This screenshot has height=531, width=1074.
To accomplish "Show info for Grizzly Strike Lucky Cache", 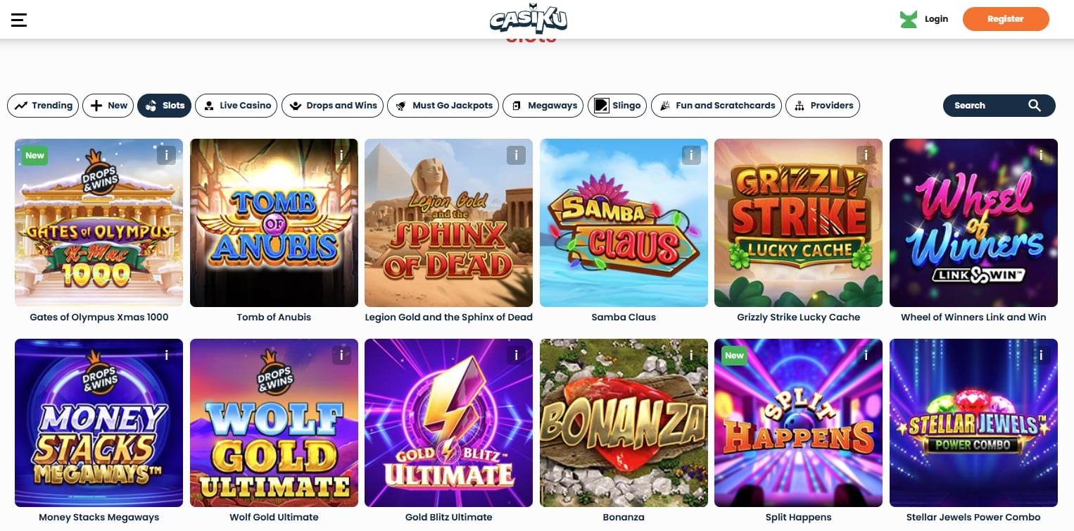I will point(866,155).
